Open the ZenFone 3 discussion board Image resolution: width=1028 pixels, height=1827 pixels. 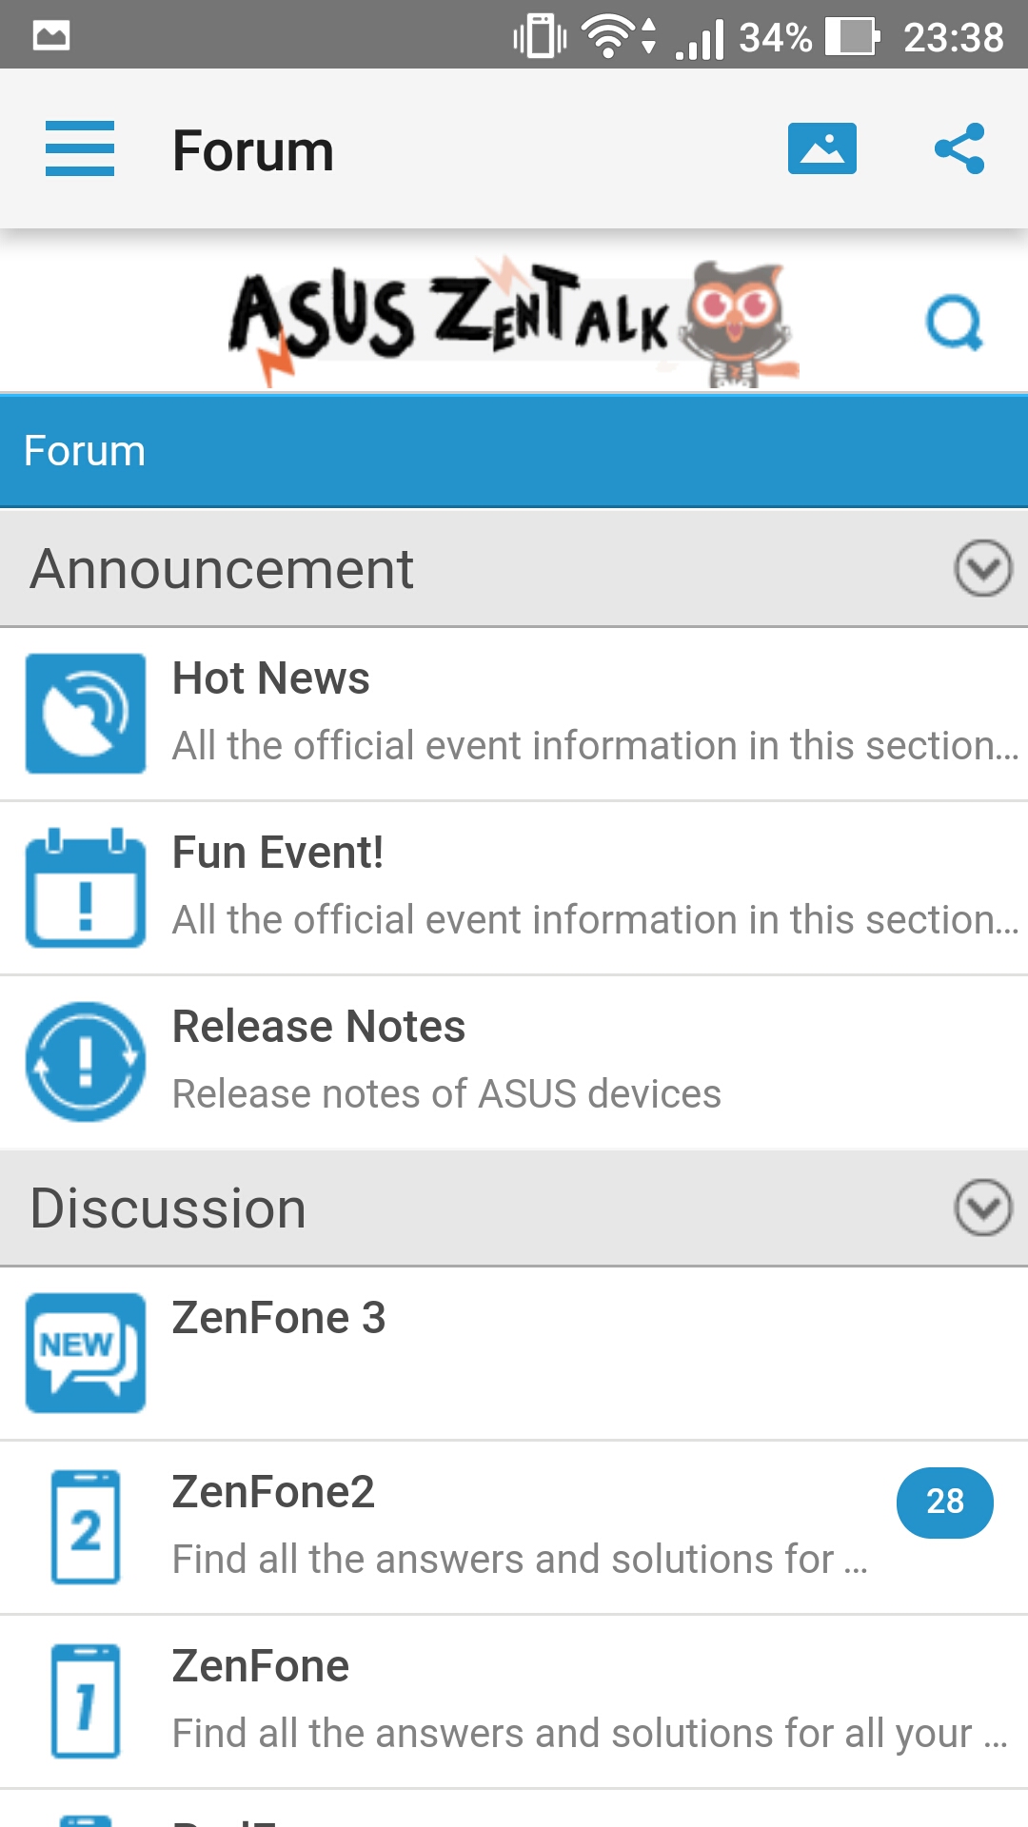[514, 1353]
